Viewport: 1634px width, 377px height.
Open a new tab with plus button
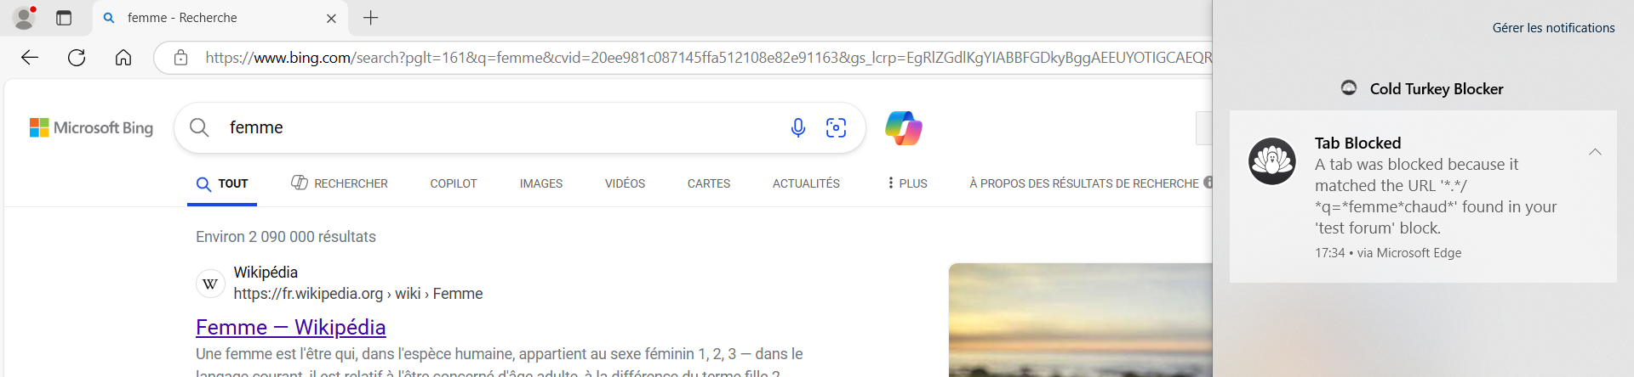371,18
